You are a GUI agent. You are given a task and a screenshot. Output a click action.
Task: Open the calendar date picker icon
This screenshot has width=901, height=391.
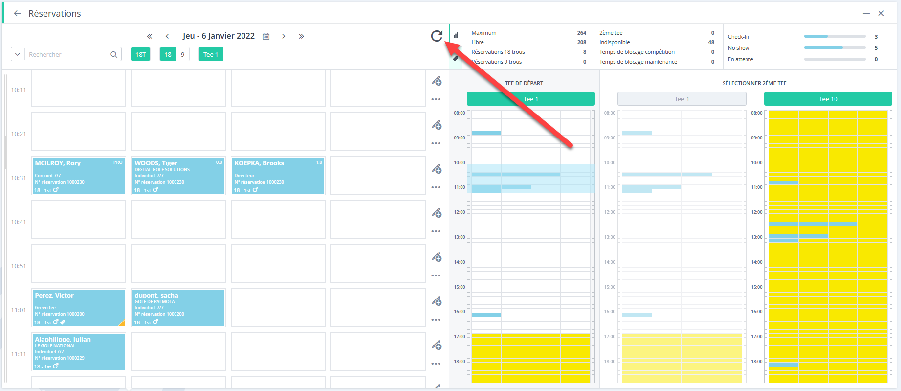pos(266,36)
